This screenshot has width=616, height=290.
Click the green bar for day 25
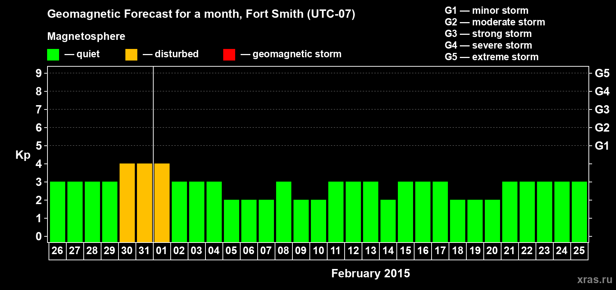579,212
